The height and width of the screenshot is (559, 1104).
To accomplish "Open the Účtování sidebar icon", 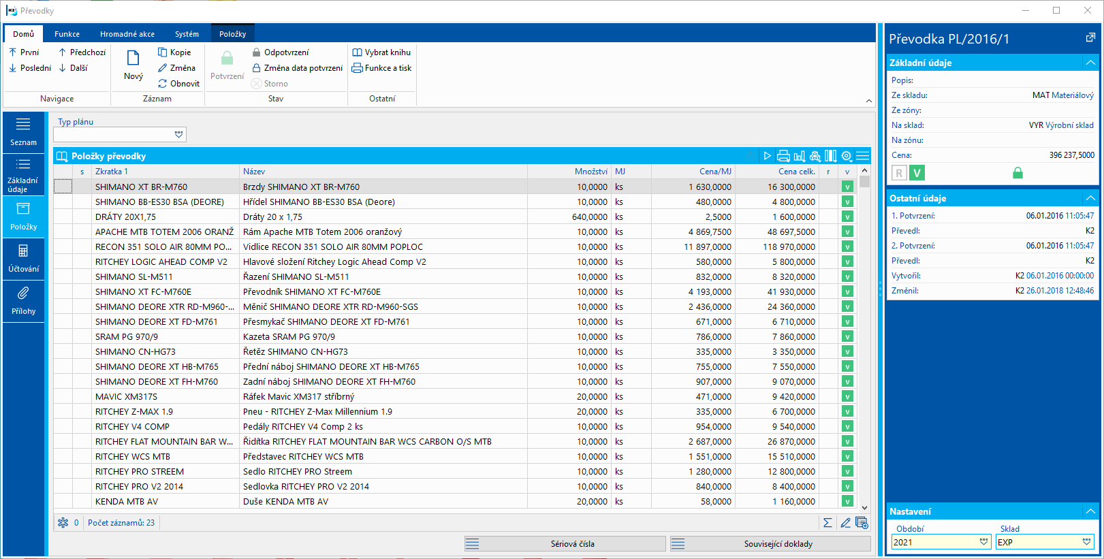I will (x=23, y=258).
